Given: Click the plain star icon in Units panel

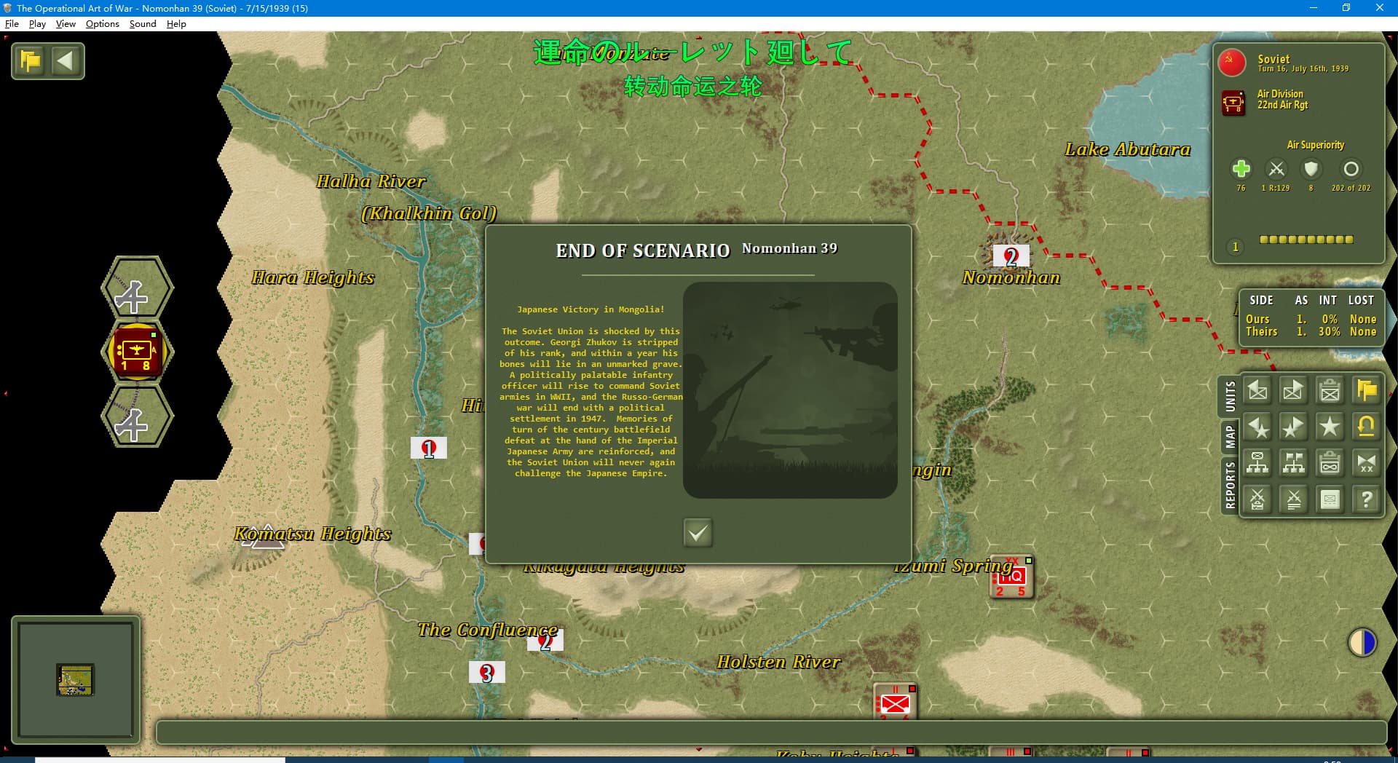Looking at the screenshot, I should tap(1330, 427).
